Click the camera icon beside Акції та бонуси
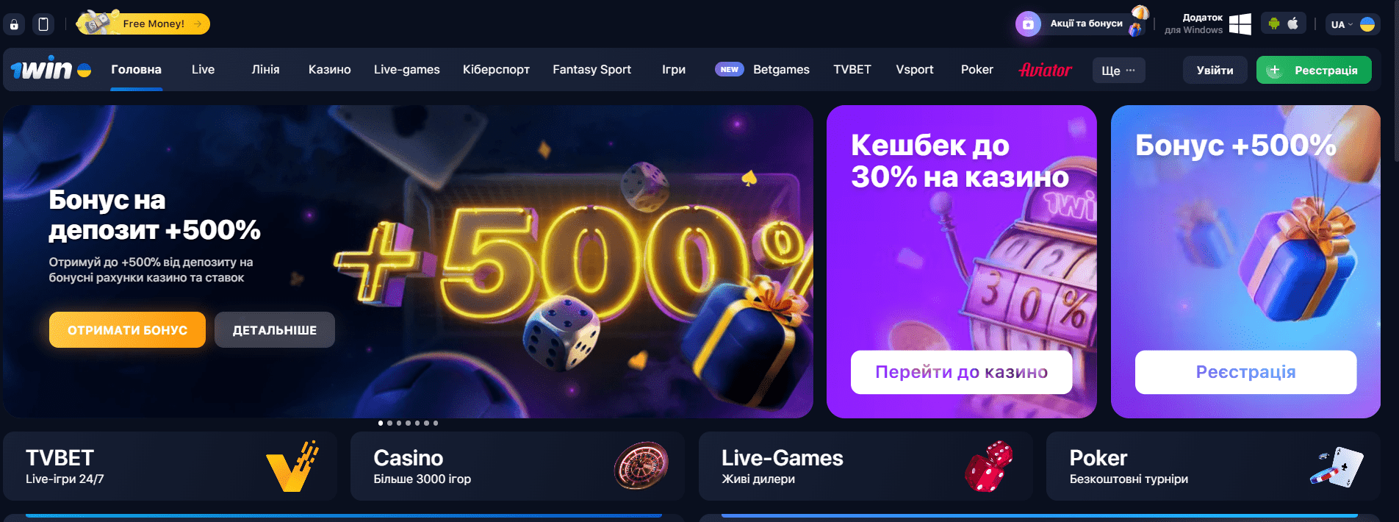The height and width of the screenshot is (522, 1399). click(1028, 24)
